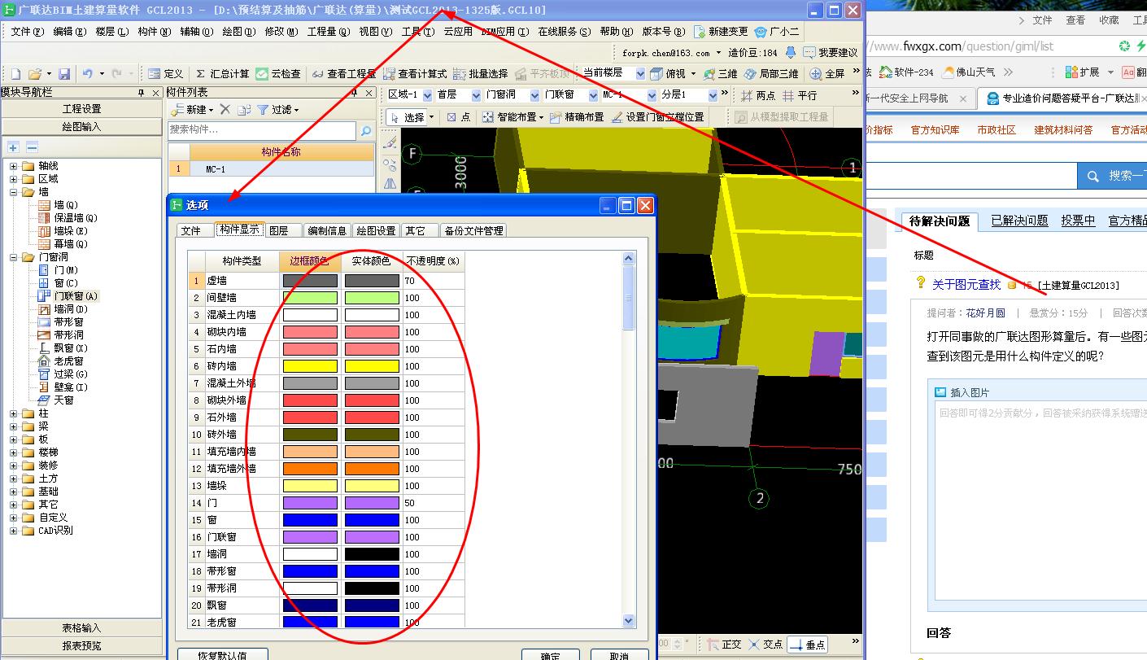This screenshot has height=660, width=1147.
Task: Open the 绘图(D) menu
Action: (x=238, y=32)
